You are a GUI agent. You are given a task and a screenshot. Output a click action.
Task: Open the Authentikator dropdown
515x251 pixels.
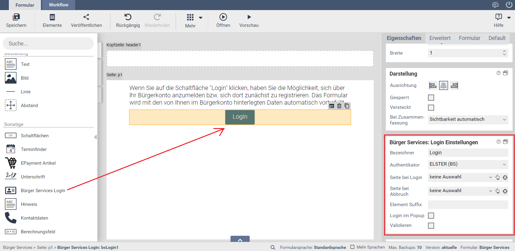click(468, 164)
